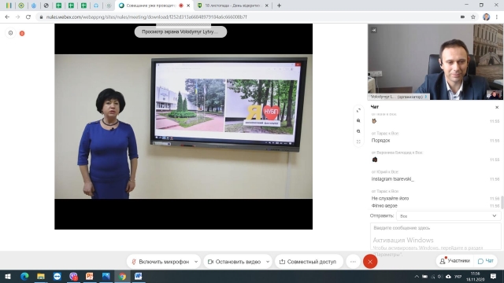Image resolution: width=504 pixels, height=283 pixels.
Task: Click the share content button
Action: click(308, 262)
